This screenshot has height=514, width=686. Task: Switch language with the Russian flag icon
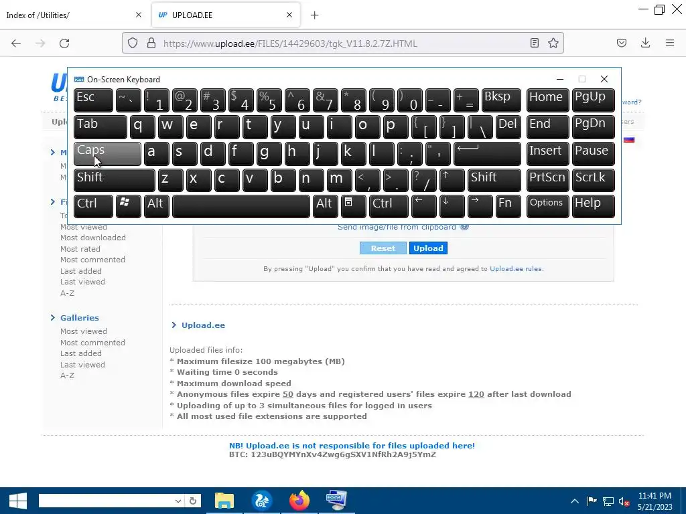point(628,140)
